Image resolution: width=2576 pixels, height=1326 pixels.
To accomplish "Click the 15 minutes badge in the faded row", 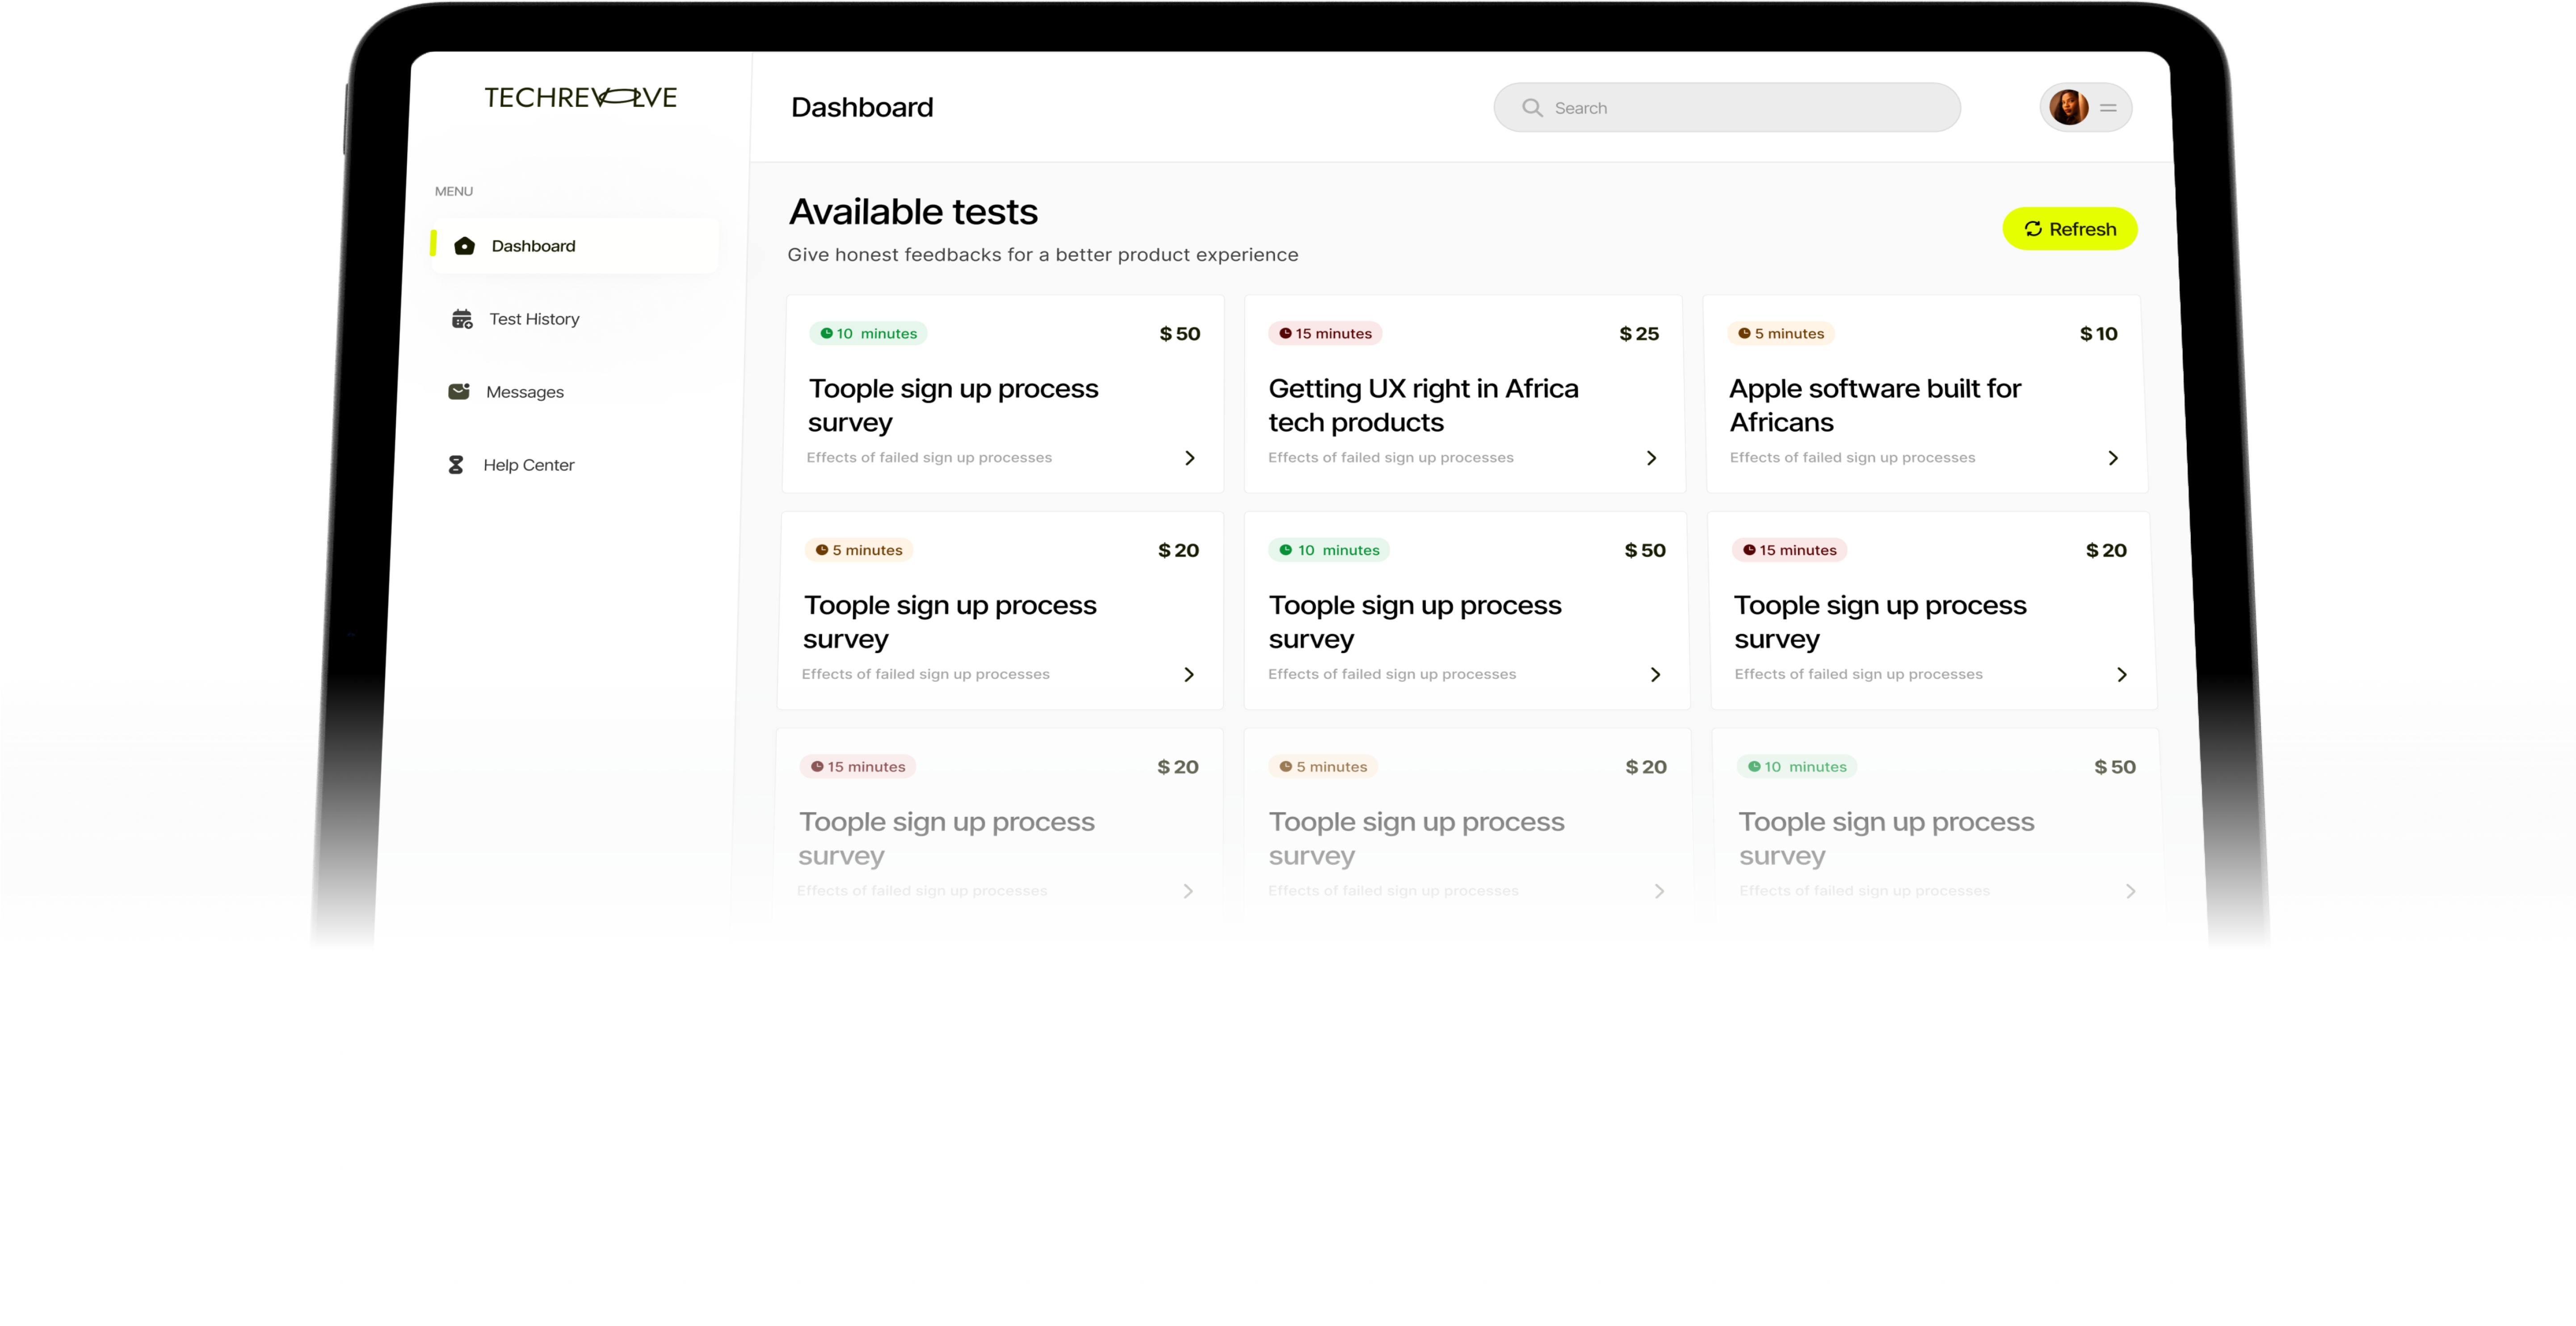I will click(857, 767).
